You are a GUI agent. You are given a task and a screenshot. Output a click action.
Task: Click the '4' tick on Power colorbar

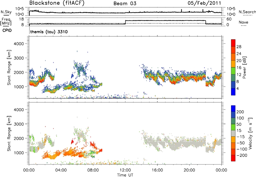(238, 88)
